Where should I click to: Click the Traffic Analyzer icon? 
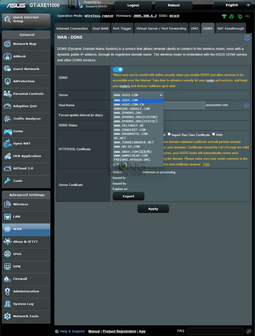[x=7, y=119]
